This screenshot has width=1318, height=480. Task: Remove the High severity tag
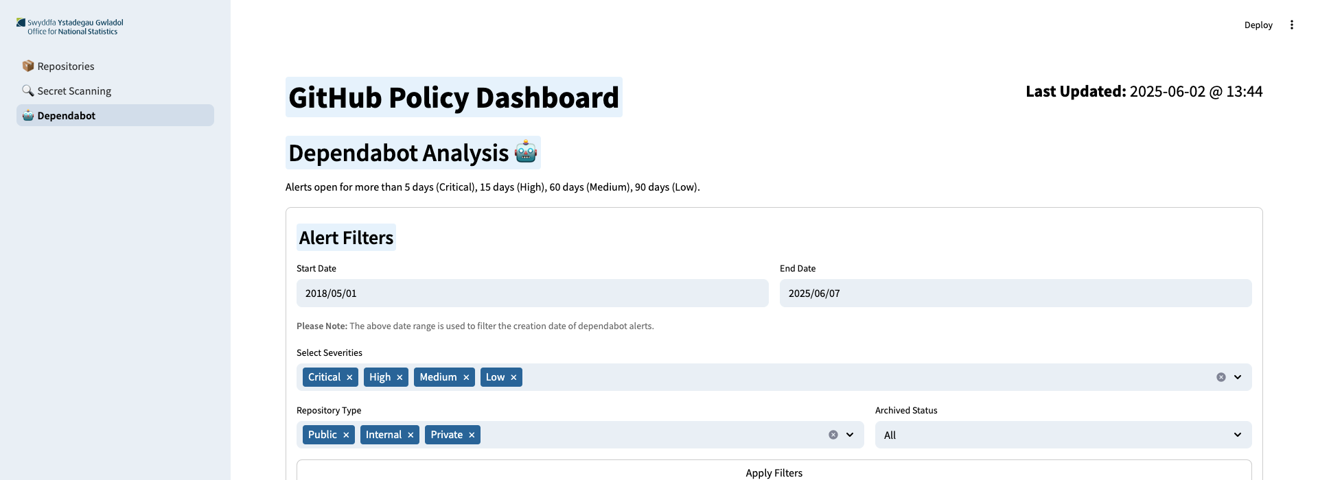pos(400,377)
